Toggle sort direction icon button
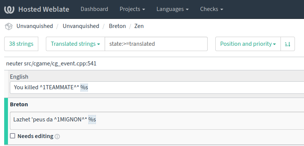304x146 pixels. (288, 44)
